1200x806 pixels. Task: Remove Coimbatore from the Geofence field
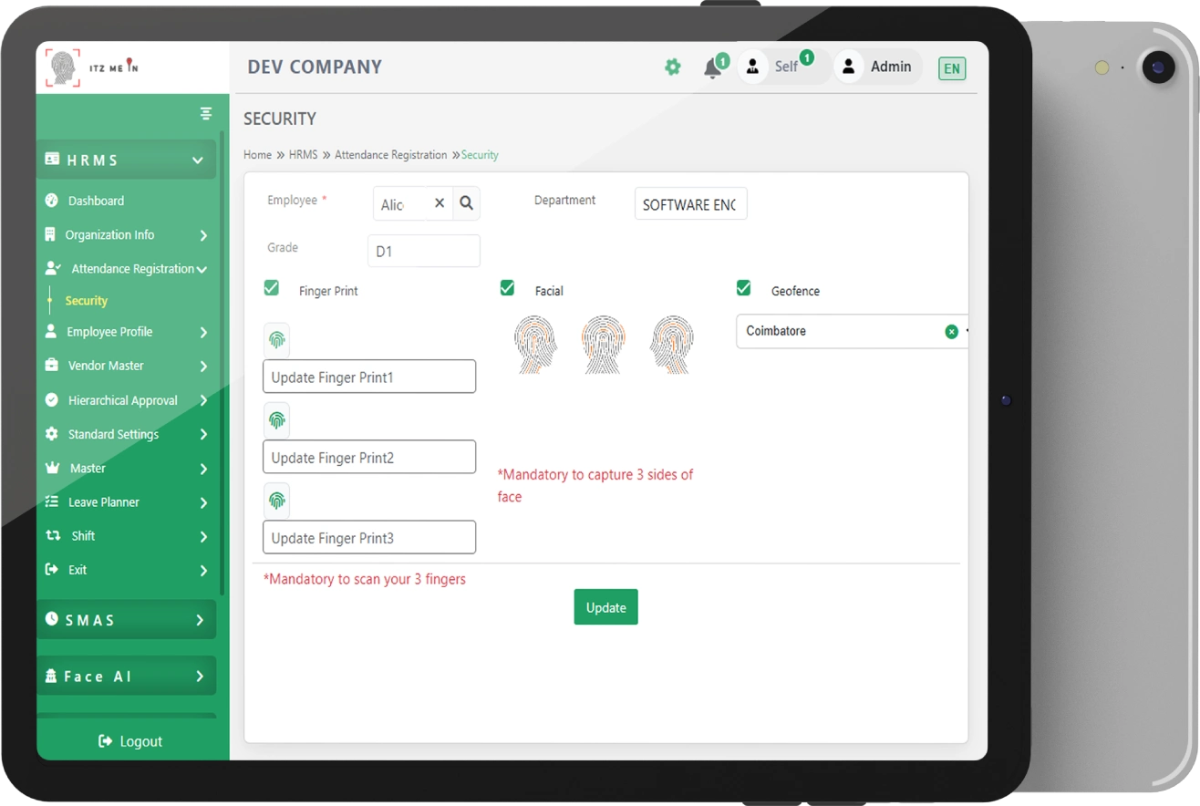[x=951, y=332]
